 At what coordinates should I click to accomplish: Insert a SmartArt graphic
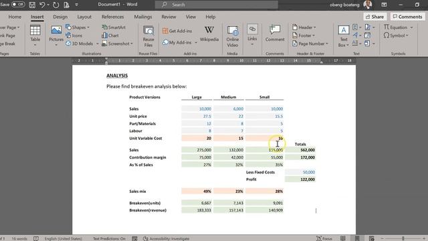114,27
